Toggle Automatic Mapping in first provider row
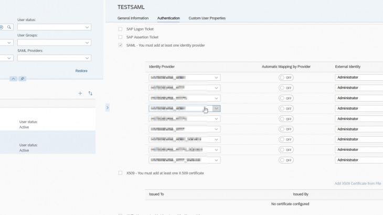Viewport: 383px width, 215px height. 286,78
